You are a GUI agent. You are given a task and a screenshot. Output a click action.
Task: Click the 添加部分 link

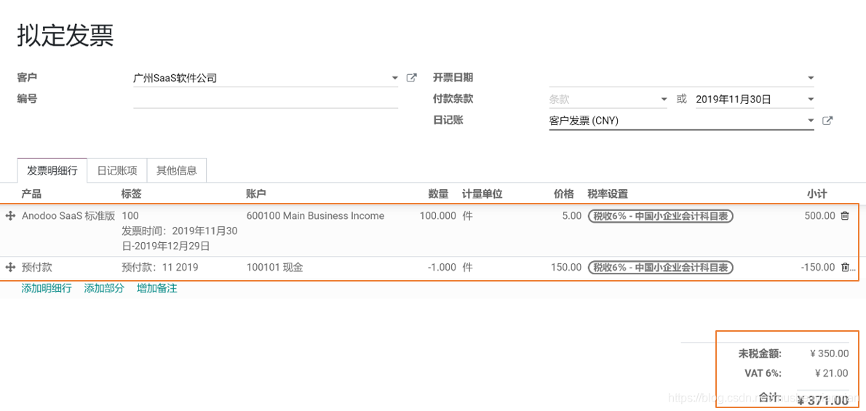point(104,288)
